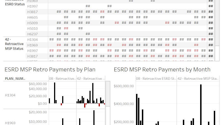Click the status table vertical scrollbar thumb
223x125 pixels.
tap(217, 23)
